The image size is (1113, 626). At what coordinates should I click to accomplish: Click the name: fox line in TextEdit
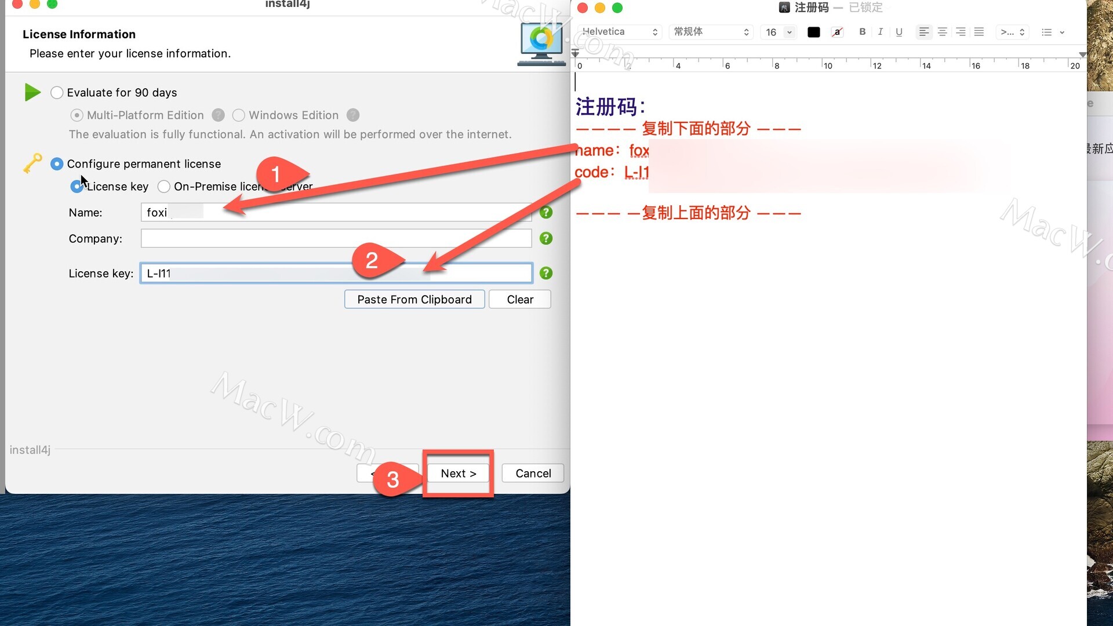coord(612,151)
